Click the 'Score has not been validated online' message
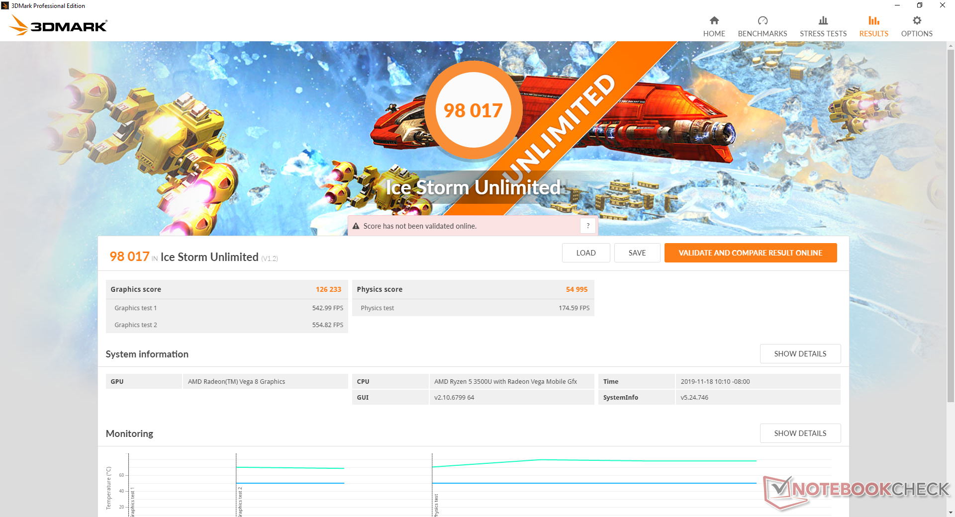Screen dimensions: 955x517 (420, 226)
